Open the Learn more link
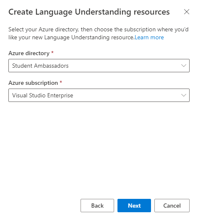The height and width of the screenshot is (221, 198). (x=149, y=37)
